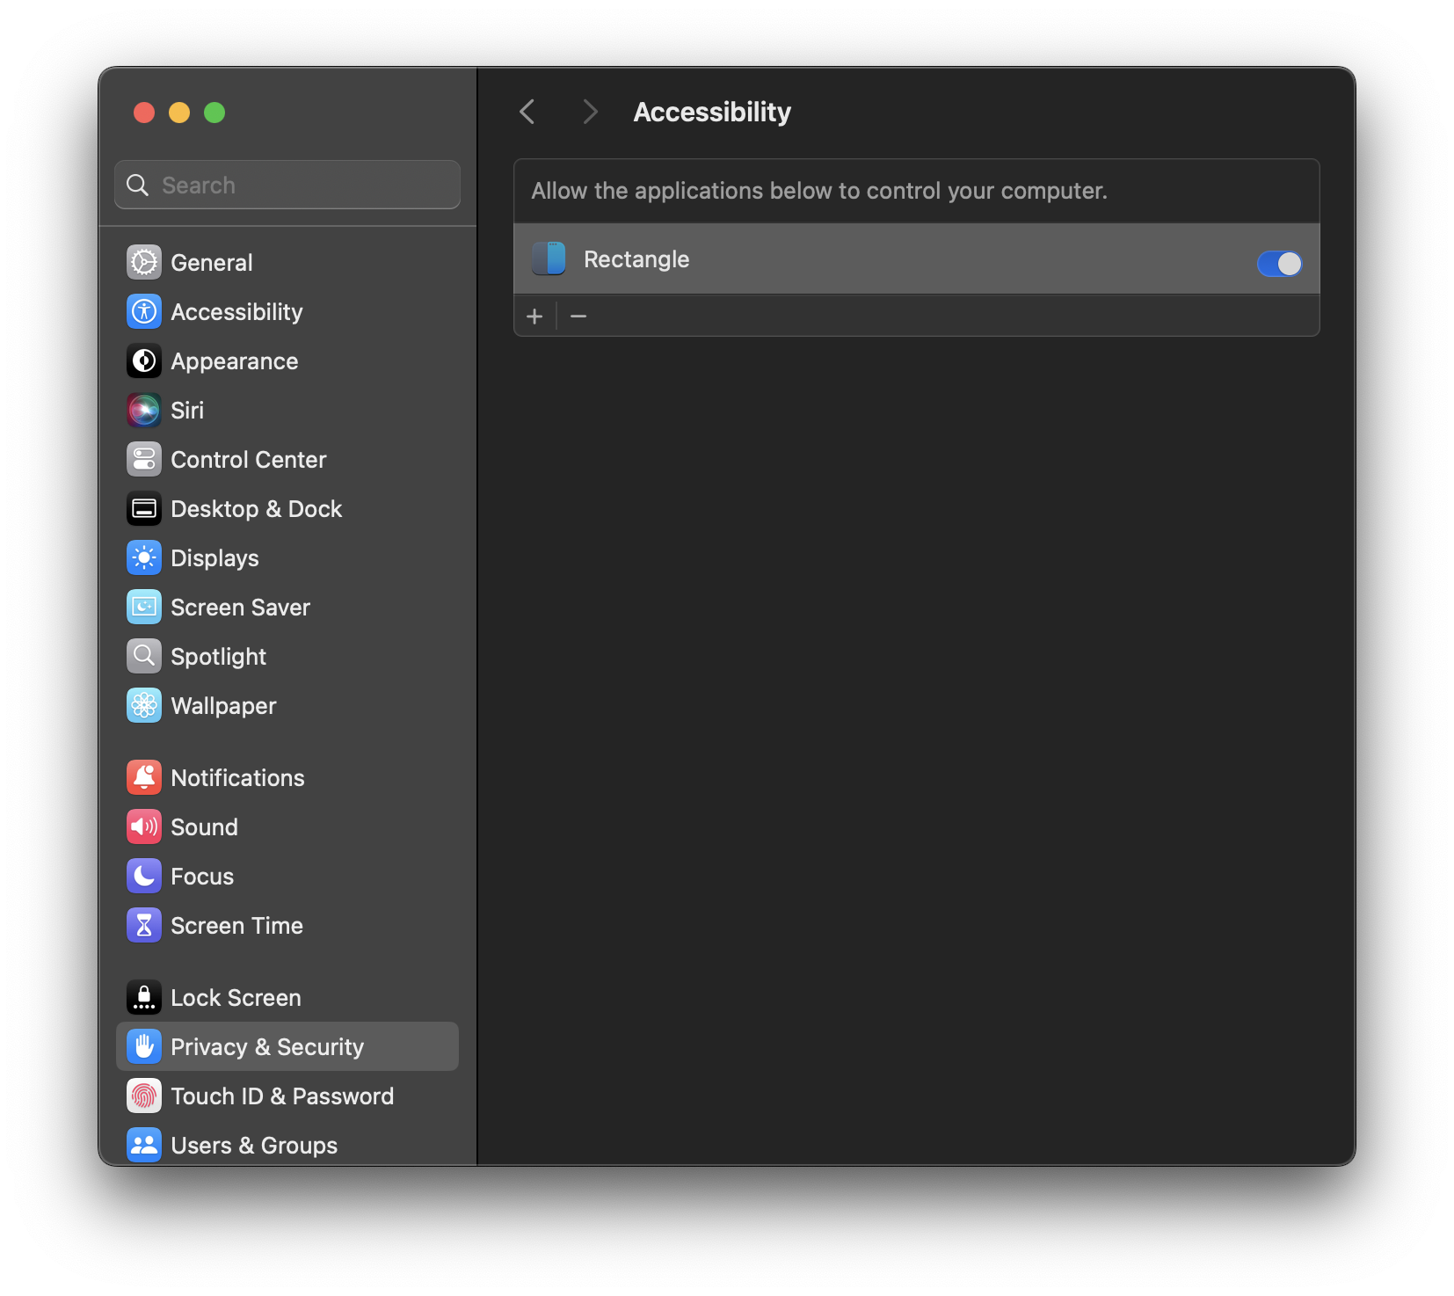Viewport: 1454px width, 1296px height.
Task: Add an application with the plus button
Action: tap(535, 316)
